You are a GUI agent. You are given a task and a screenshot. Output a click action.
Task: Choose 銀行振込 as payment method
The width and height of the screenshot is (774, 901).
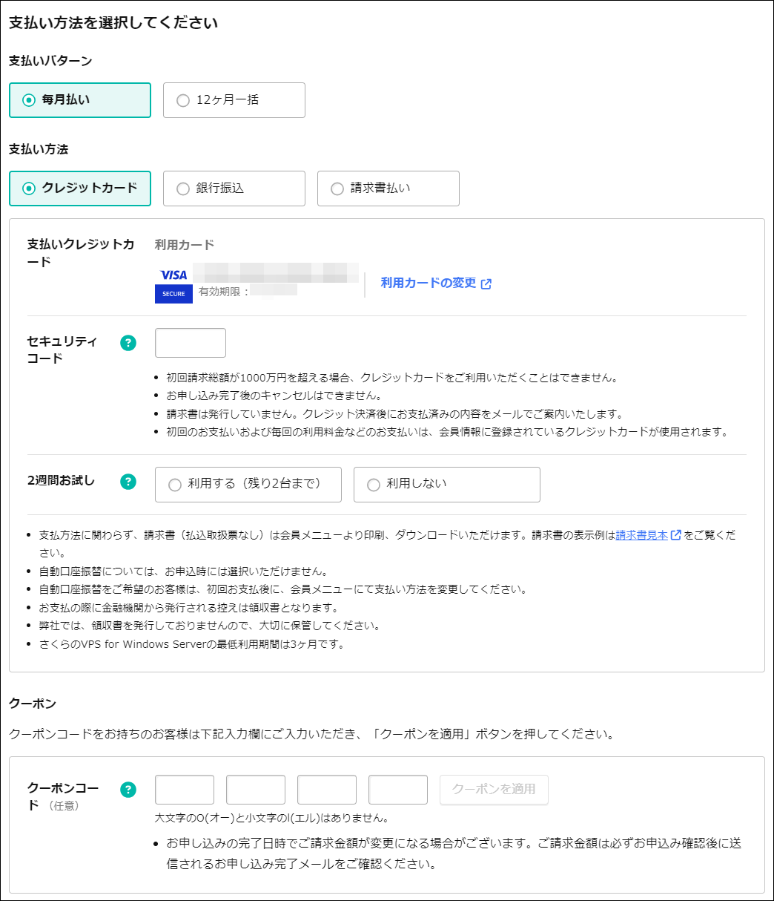(x=234, y=189)
